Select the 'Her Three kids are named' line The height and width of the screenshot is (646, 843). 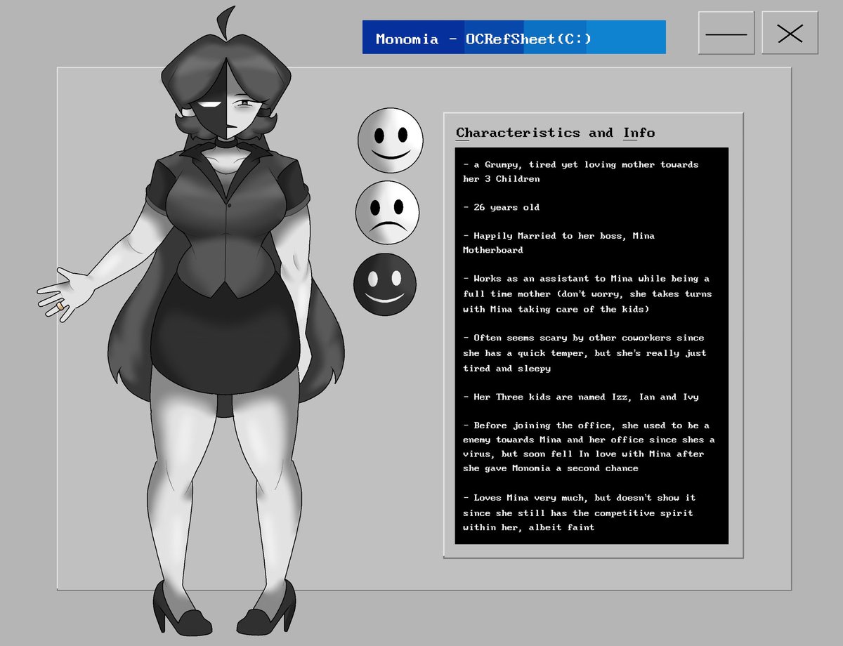tap(580, 397)
